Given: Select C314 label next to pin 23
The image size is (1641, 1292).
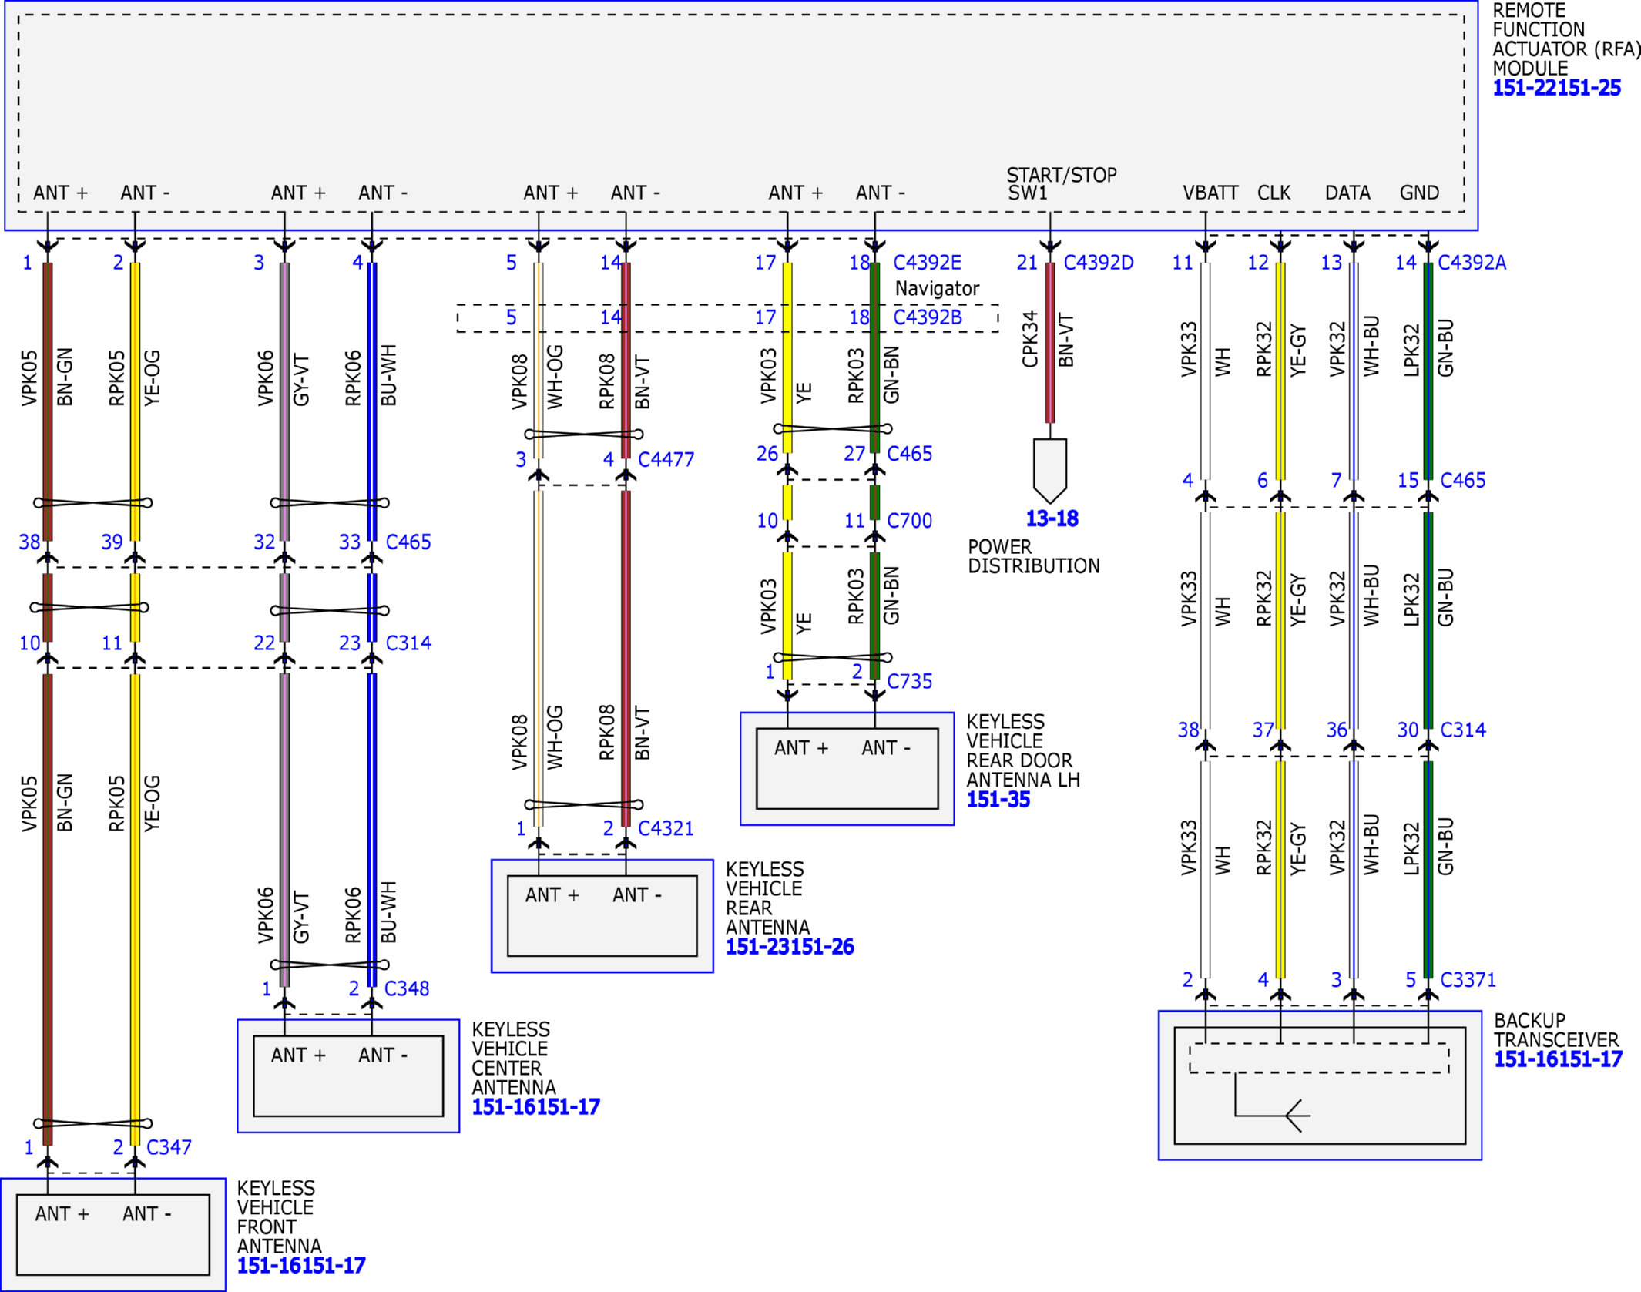Looking at the screenshot, I should click(408, 643).
